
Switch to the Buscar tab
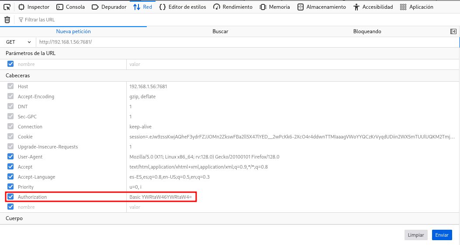[x=220, y=31]
